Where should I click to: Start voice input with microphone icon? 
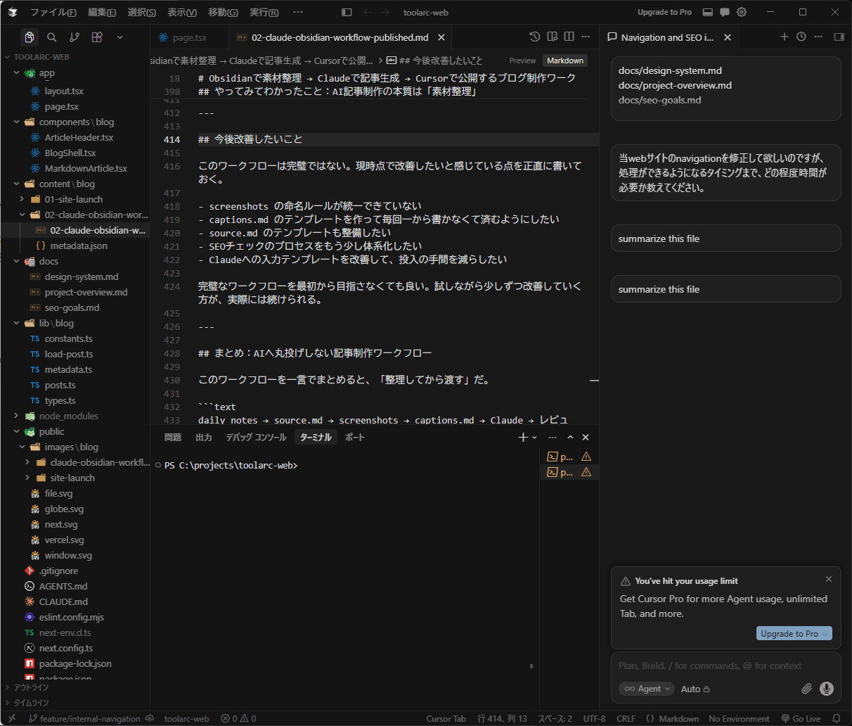point(827,689)
